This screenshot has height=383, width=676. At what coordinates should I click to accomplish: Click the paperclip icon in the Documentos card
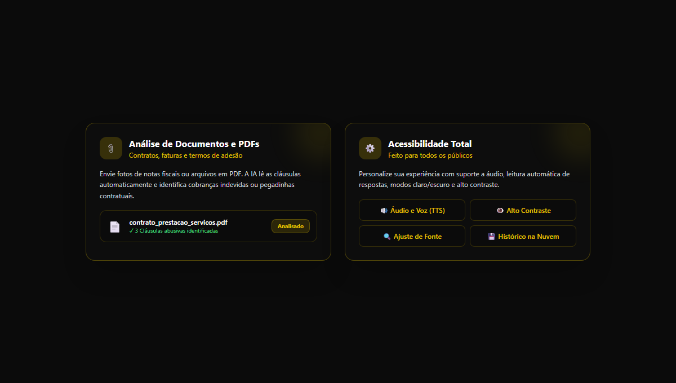(111, 148)
